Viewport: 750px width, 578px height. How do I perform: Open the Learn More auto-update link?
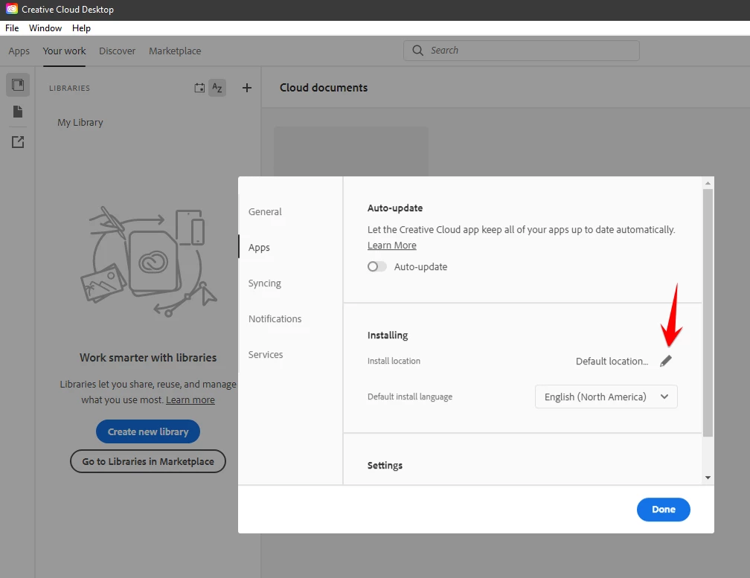tap(391, 245)
